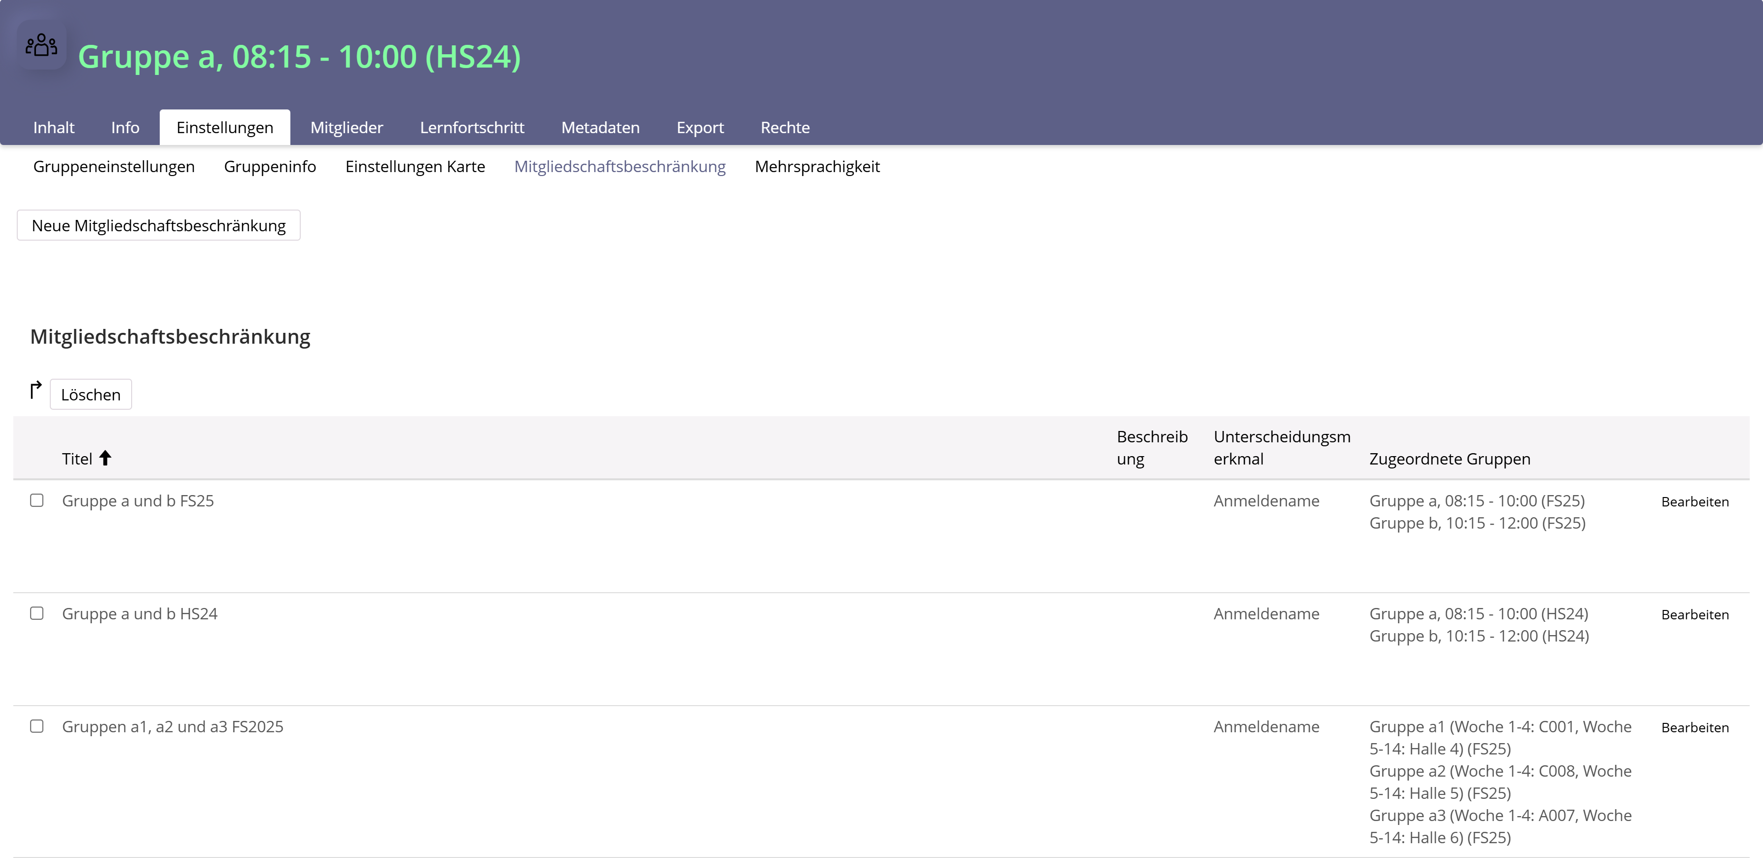Screen dimensions: 1763x858
Task: Open Einstellungen Karte sub-tab
Action: click(415, 166)
